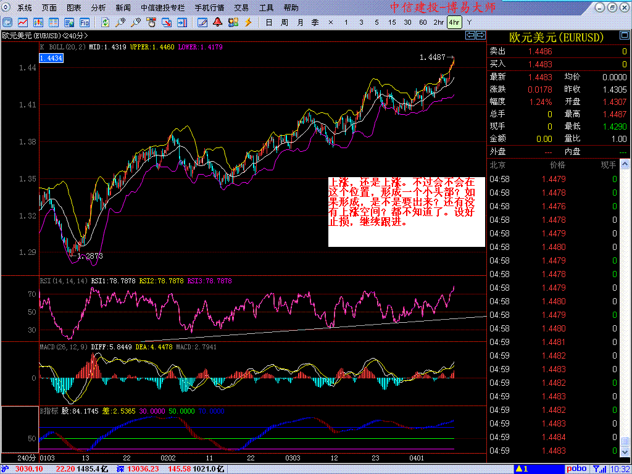The height and width of the screenshot is (474, 632).
Task: Click the red arrow window icon
Action: point(167,22)
